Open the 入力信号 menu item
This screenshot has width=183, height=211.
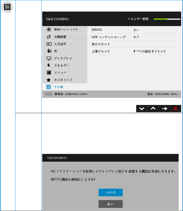[65, 44]
